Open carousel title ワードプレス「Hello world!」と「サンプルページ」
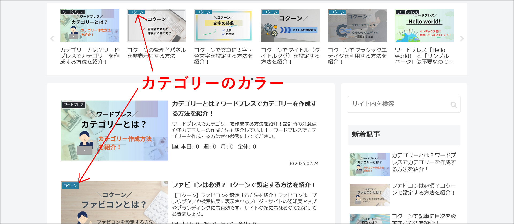514x224 pixels. [424, 56]
